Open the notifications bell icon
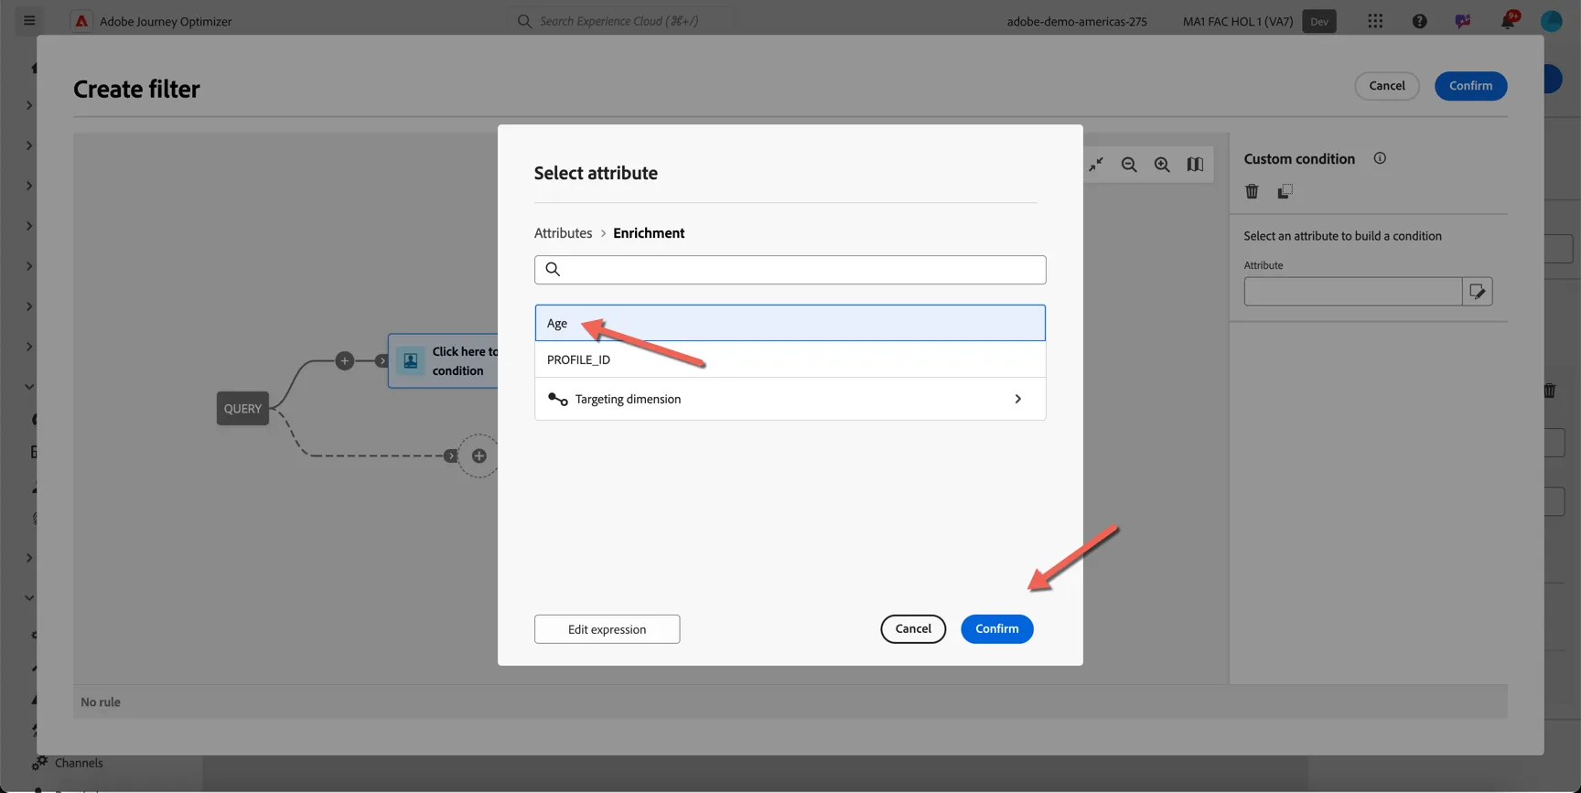 [x=1508, y=20]
